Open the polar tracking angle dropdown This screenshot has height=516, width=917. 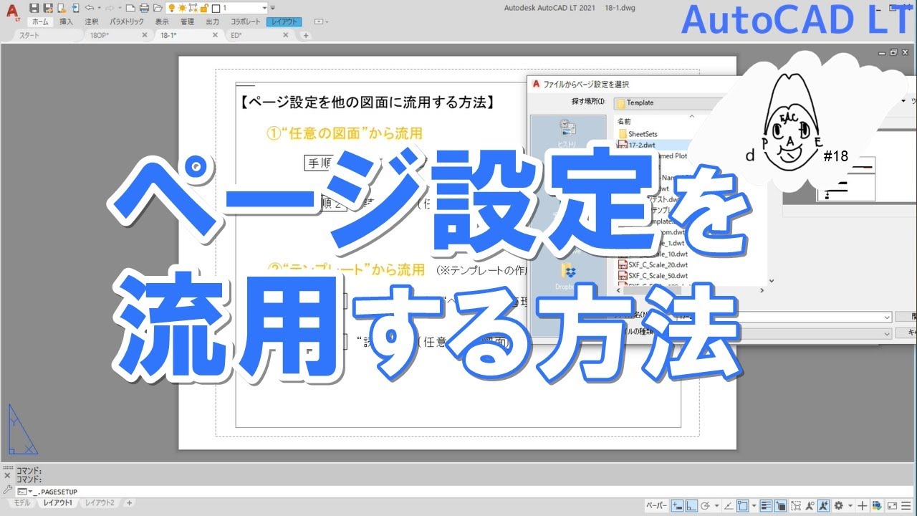[716, 505]
